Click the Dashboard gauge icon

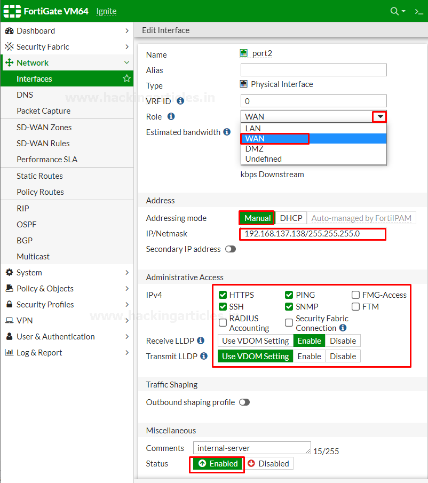[10, 31]
